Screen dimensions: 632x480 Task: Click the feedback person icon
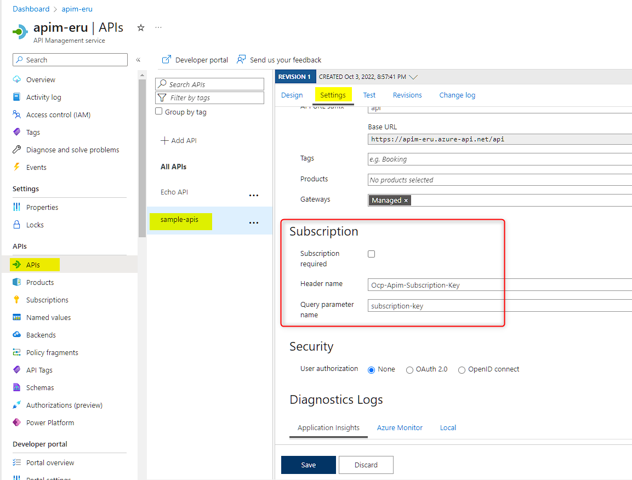pos(241,60)
